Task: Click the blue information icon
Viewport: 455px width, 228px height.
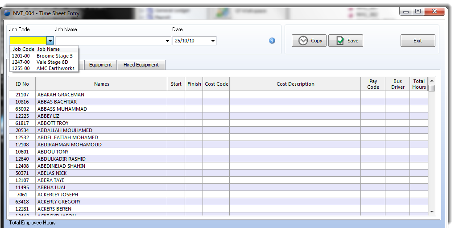Action: pos(272,41)
